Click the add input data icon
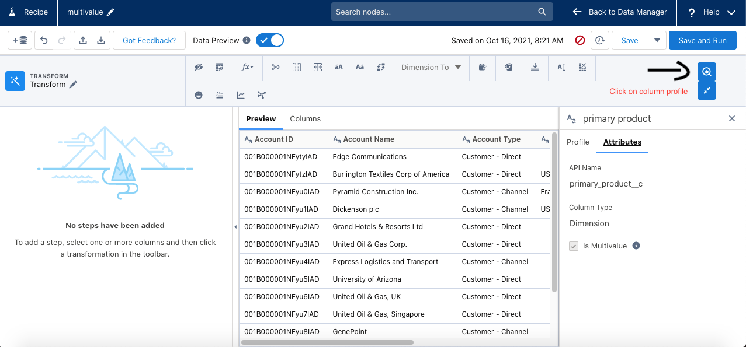 click(x=20, y=40)
